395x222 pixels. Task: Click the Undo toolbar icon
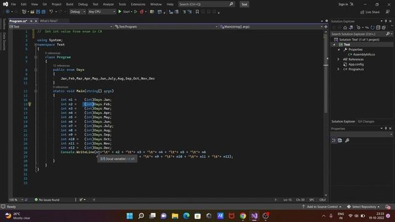pos(51,12)
